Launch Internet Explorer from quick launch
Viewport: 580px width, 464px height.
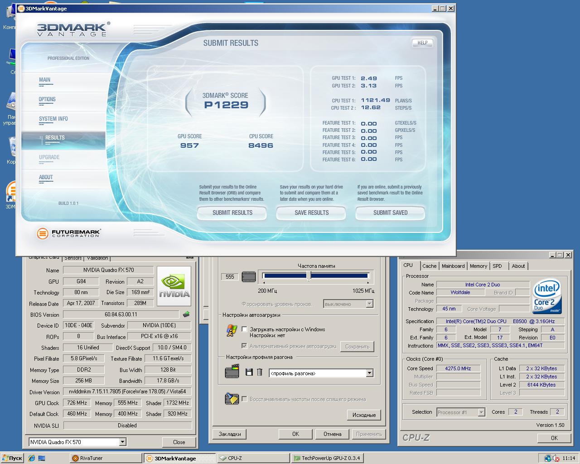[32, 458]
